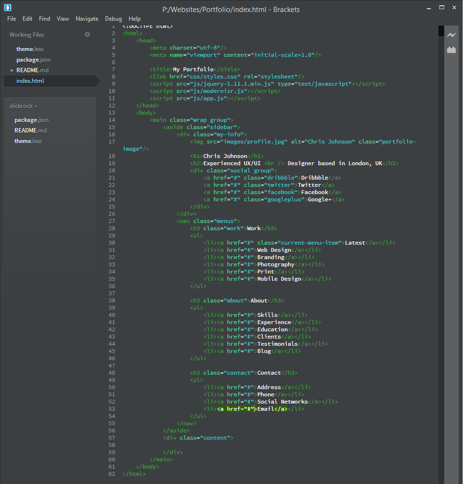Click the Brackets app logo icon
Viewport: 463px width, 484px height.
tap(8, 7)
